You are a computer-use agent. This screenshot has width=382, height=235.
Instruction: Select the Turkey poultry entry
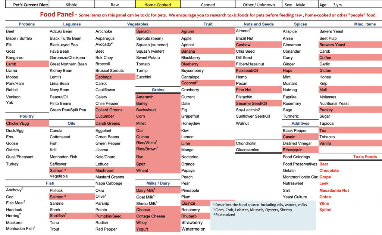(x=12, y=164)
